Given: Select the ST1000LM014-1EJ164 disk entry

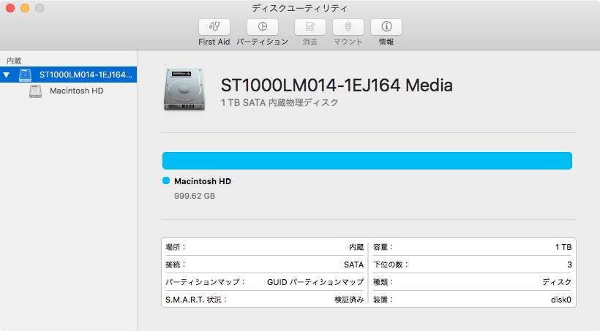Looking at the screenshot, I should tap(85, 75).
